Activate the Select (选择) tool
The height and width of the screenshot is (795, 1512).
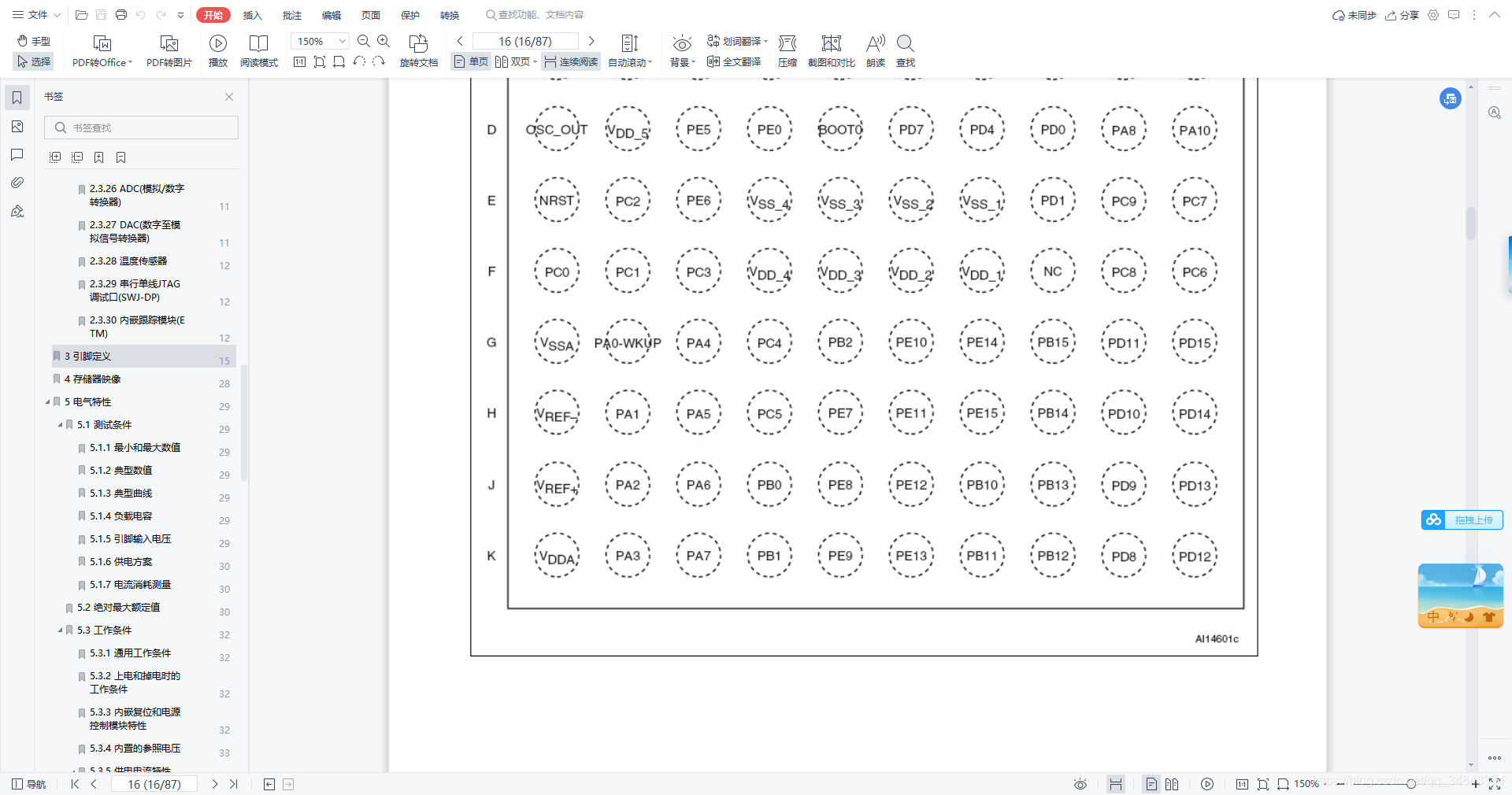point(34,61)
